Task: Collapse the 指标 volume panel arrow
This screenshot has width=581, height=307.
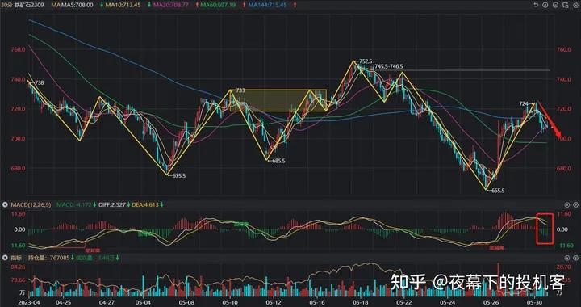Action: [x=5, y=258]
